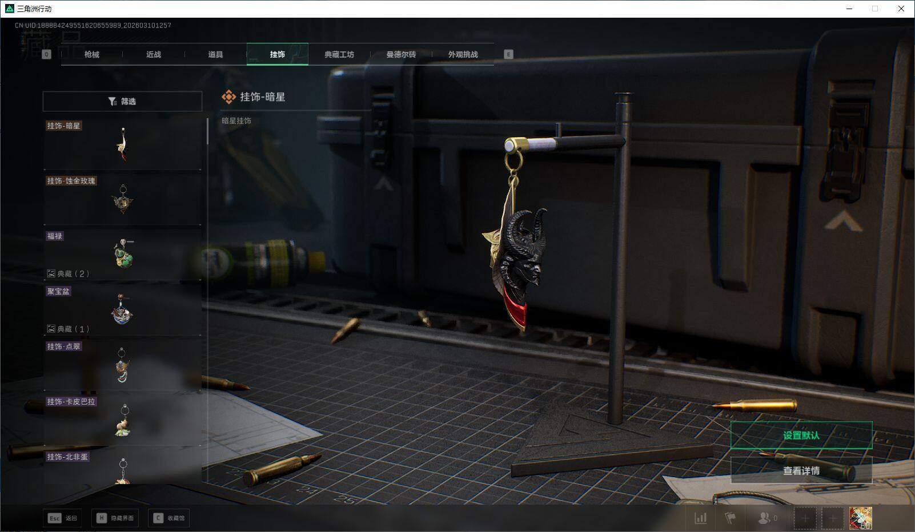Minimize the 三角洲行动 window

[849, 9]
